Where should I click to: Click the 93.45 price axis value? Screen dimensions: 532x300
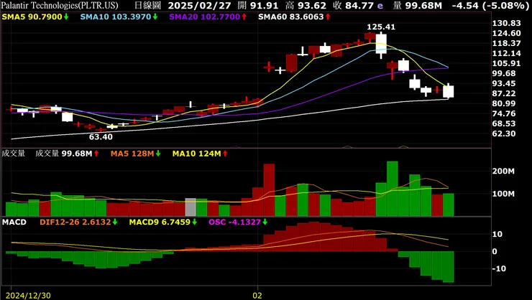pyautogui.click(x=504, y=83)
